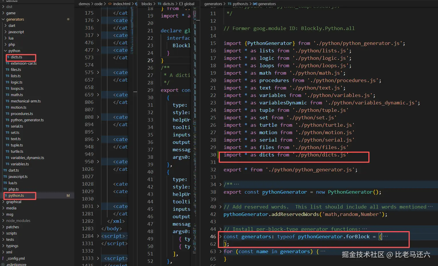Open javascript.ts in generators folder

point(18,177)
